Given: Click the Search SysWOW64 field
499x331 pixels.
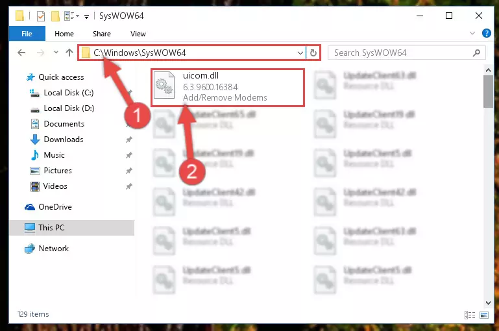Looking at the screenshot, I should tap(406, 53).
